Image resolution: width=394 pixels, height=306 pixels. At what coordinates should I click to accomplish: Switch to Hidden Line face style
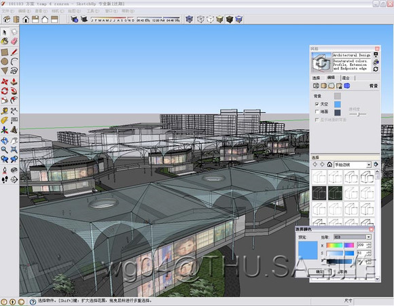210,19
